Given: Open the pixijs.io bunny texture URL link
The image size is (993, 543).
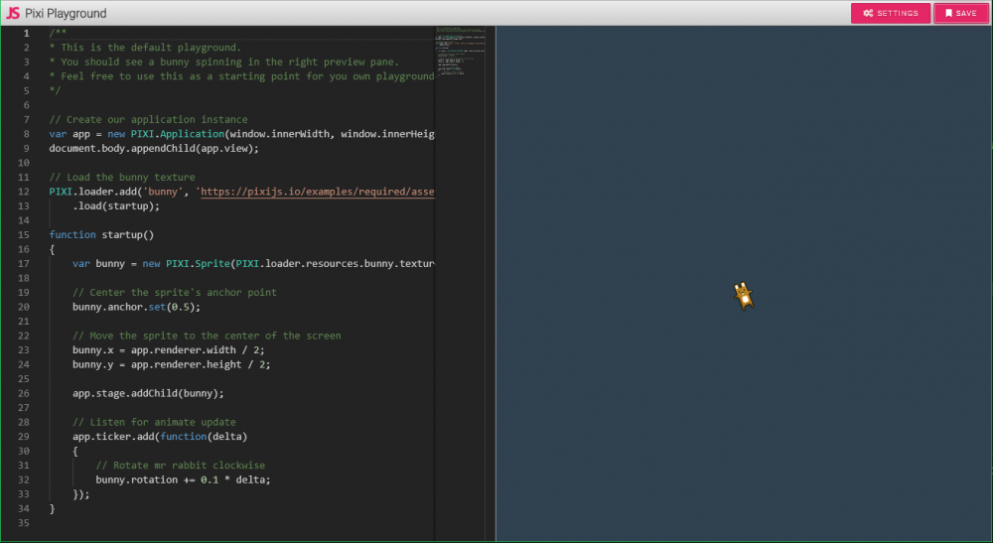Looking at the screenshot, I should click(318, 192).
